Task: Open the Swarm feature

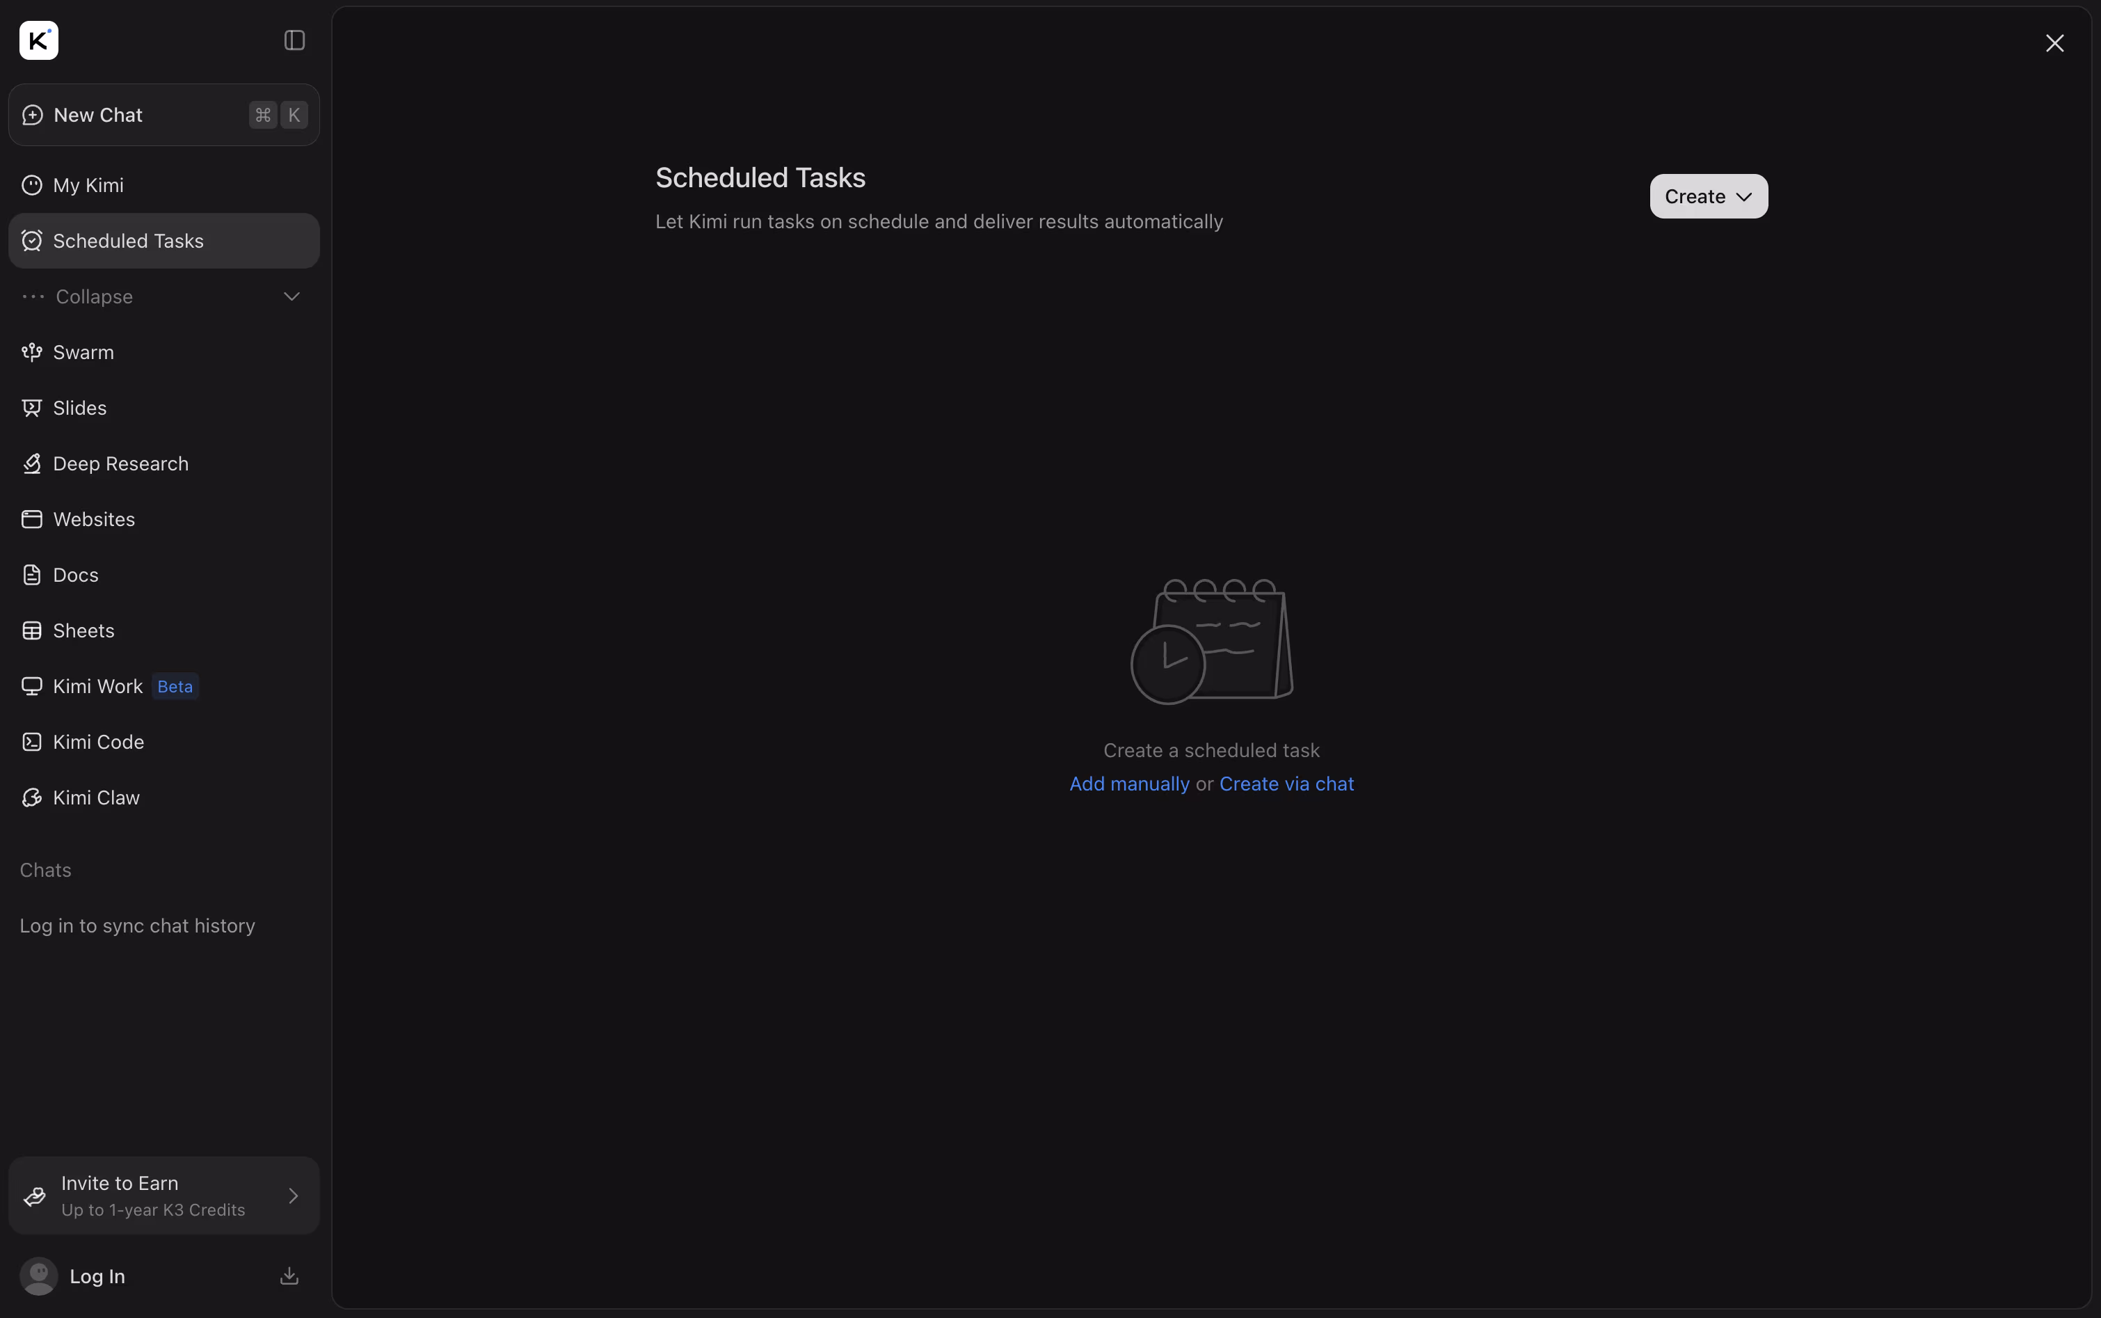Action: pyautogui.click(x=163, y=352)
